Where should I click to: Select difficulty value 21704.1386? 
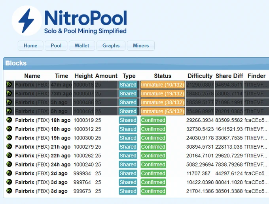coord(200,191)
